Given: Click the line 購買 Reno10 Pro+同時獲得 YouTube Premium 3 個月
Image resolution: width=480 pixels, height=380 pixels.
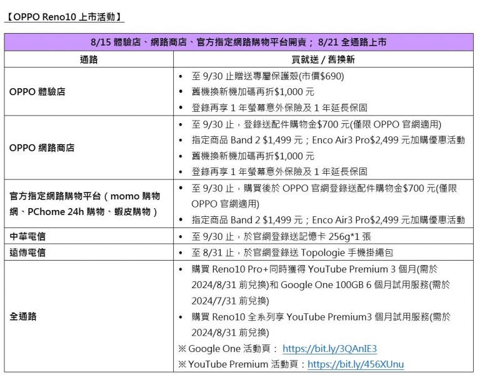Looking at the screenshot, I should pyautogui.click(x=321, y=285).
